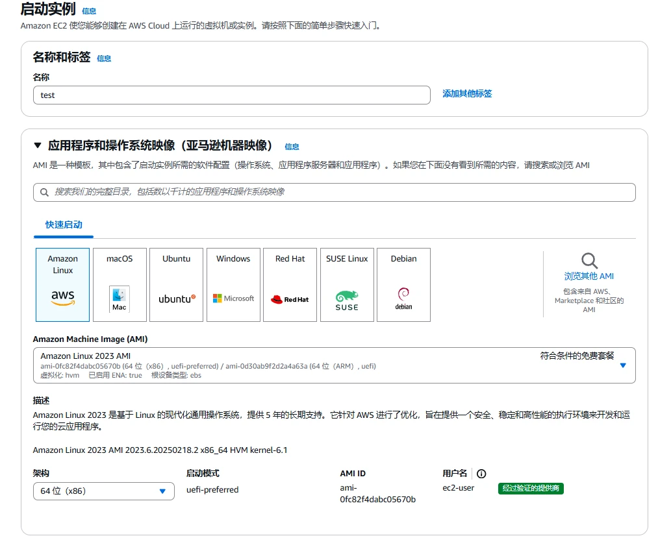Viewport: 658px width, 536px height.
Task: Open 信息 link next to 启动实例
Action: tap(89, 11)
